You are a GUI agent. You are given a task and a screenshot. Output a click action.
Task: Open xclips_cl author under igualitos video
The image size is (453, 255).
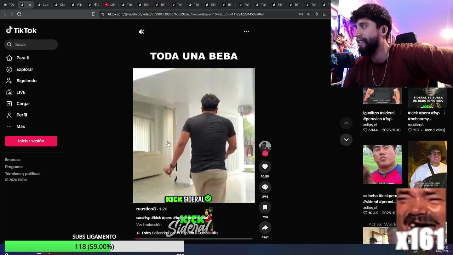tap(370, 125)
